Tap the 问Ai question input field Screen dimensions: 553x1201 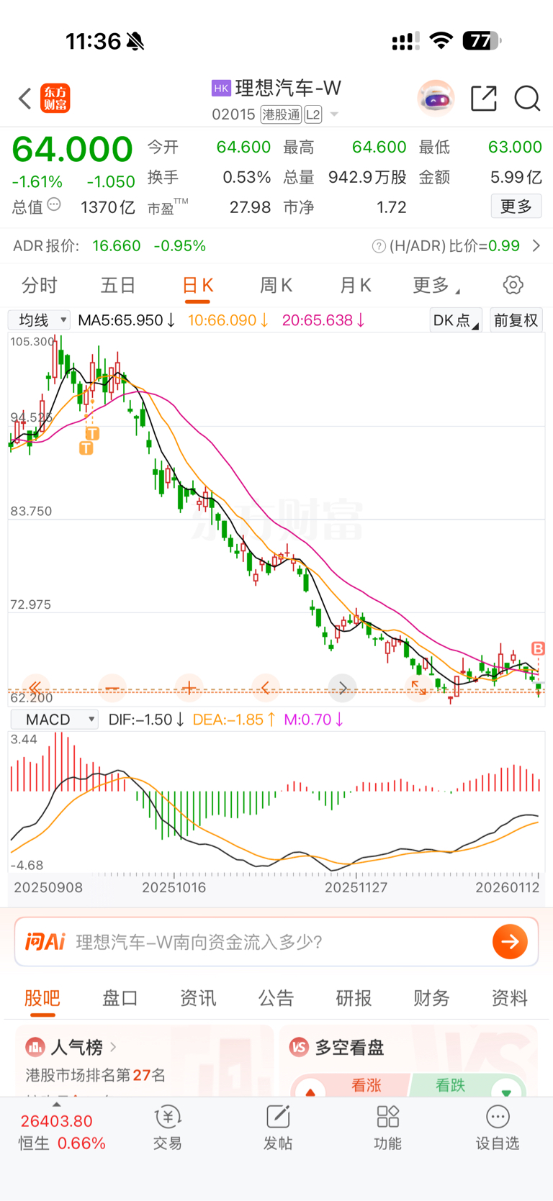click(276, 941)
